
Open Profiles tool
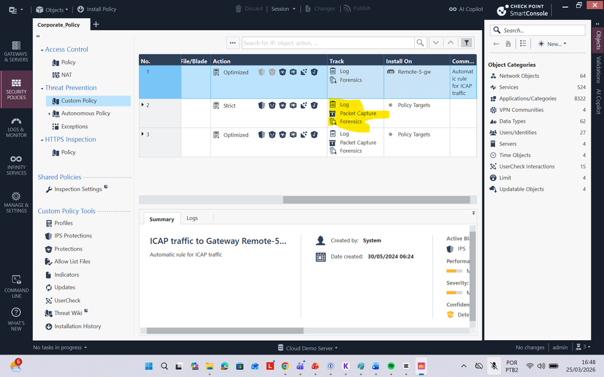59,223
